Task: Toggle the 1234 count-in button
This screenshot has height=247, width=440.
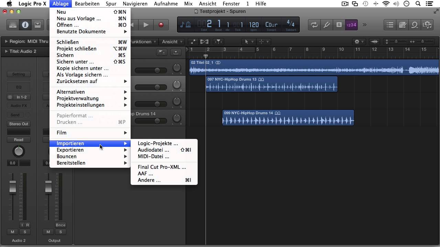Action: coord(351,25)
